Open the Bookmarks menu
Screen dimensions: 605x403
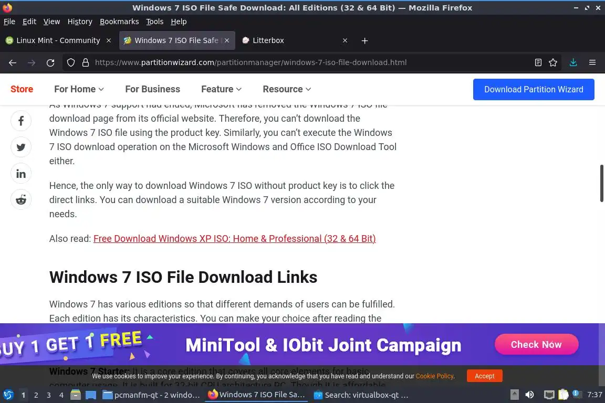[x=119, y=22]
